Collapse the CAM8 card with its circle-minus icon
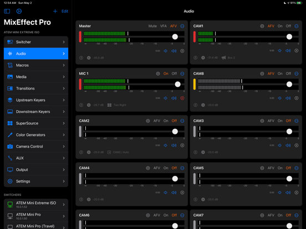306x229 pixels. click(297, 74)
